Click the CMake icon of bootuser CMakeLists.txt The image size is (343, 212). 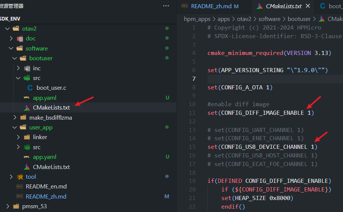(x=27, y=108)
